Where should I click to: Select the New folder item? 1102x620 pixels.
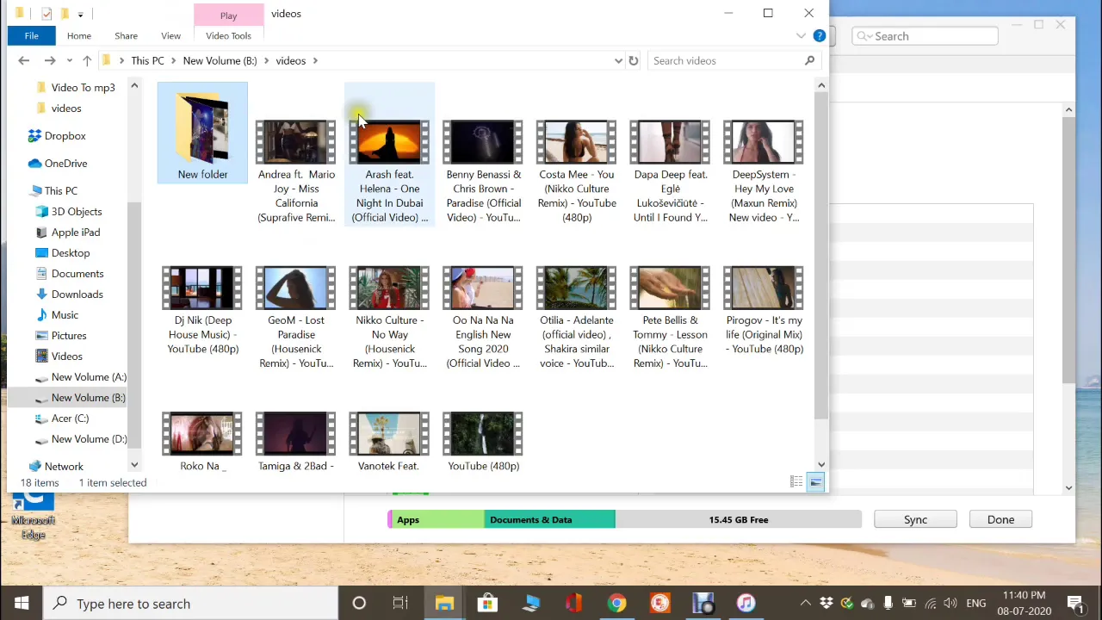[x=202, y=133]
